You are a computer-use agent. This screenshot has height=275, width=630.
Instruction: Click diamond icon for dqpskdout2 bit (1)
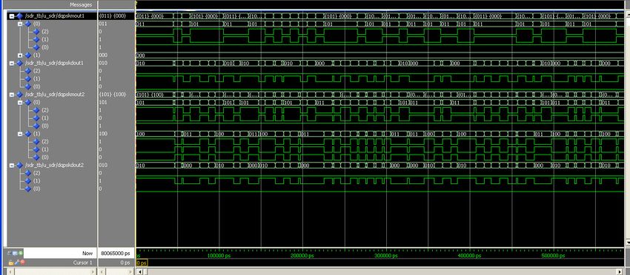(x=27, y=181)
